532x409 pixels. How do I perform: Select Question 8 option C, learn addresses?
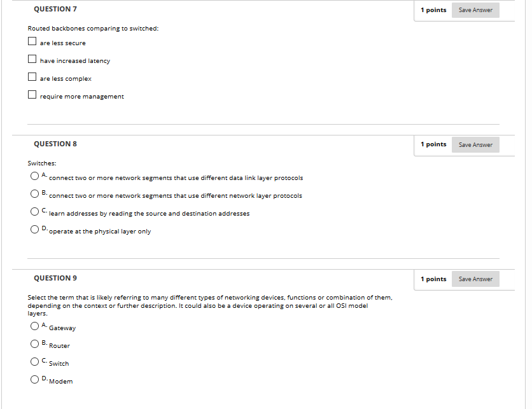click(x=34, y=212)
